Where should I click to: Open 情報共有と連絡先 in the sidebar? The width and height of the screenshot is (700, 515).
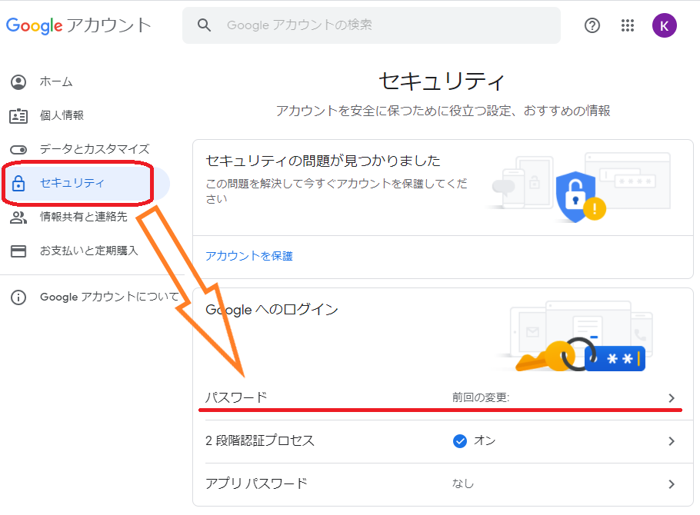coord(83,217)
